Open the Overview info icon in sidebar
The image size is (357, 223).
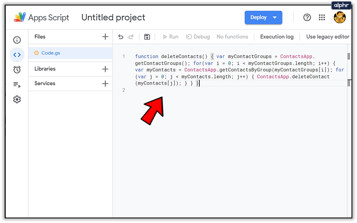tap(17, 40)
